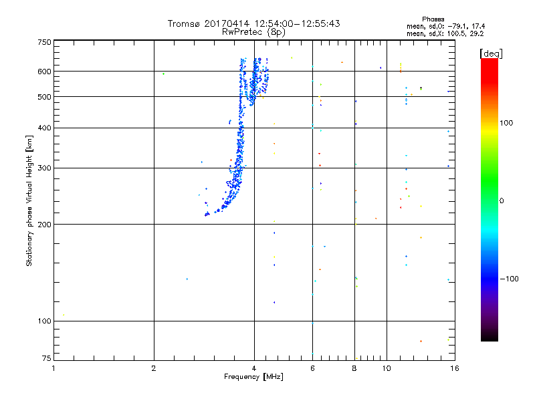Click y-axis tick label '750'

coord(44,42)
